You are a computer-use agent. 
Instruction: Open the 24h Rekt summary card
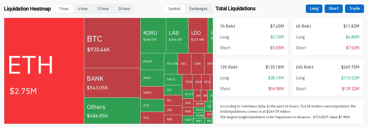tap(327, 77)
